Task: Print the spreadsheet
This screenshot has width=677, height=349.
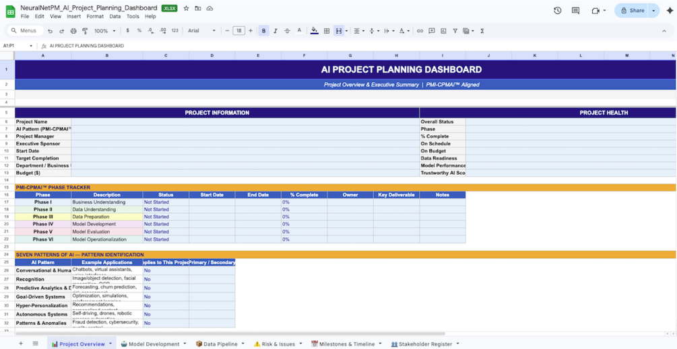Action: [x=73, y=31]
